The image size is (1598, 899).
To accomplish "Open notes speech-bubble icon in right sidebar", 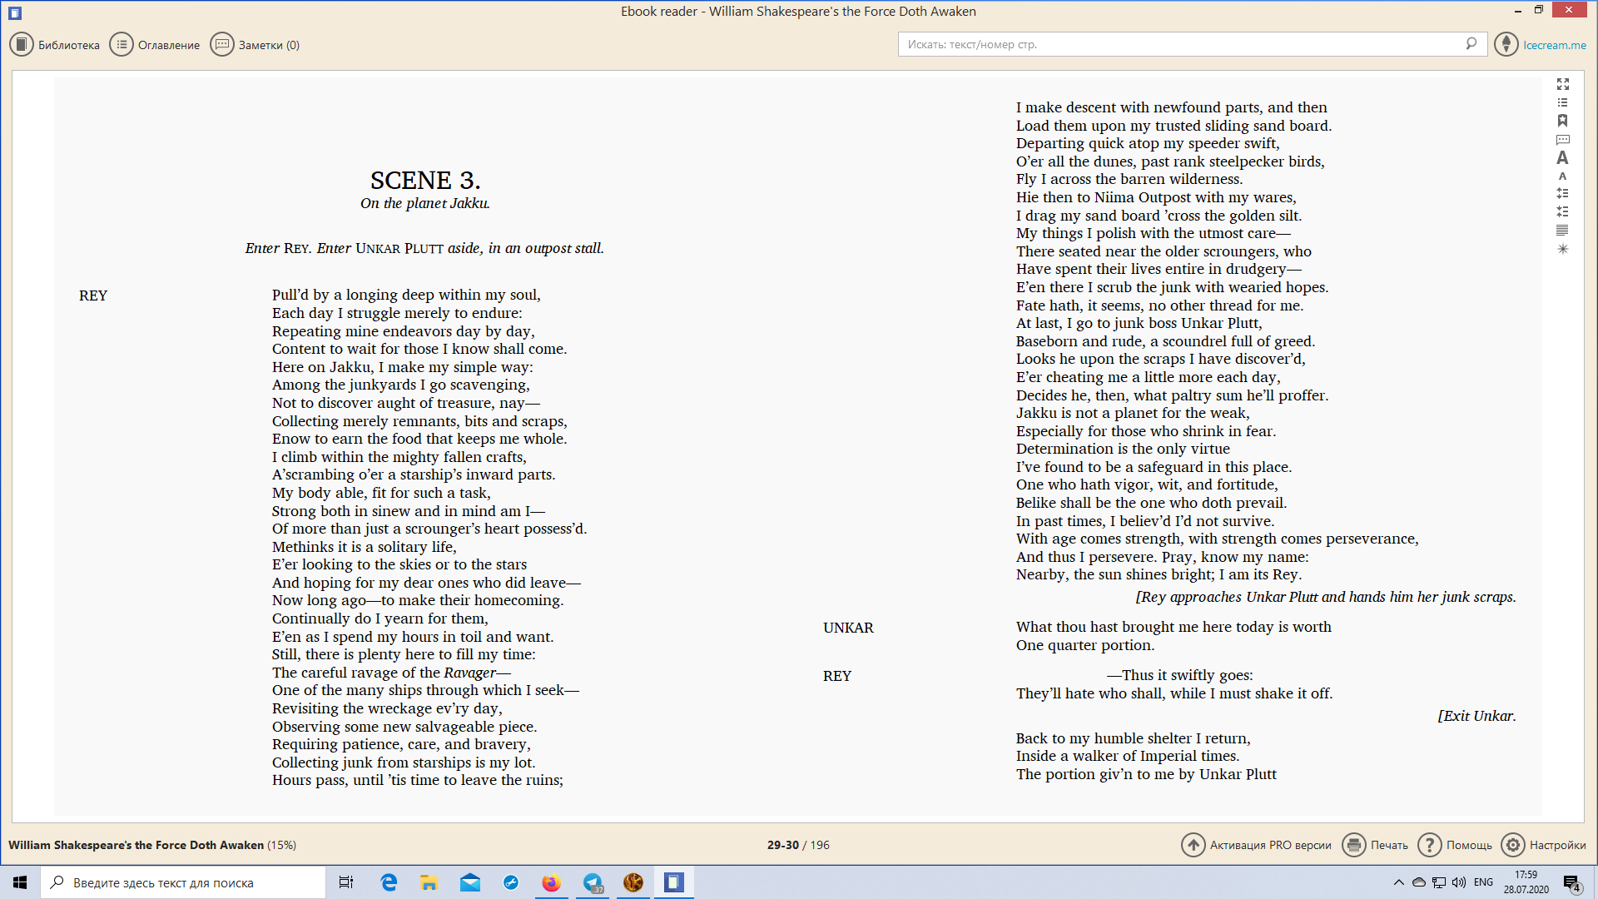I will coord(1563,140).
